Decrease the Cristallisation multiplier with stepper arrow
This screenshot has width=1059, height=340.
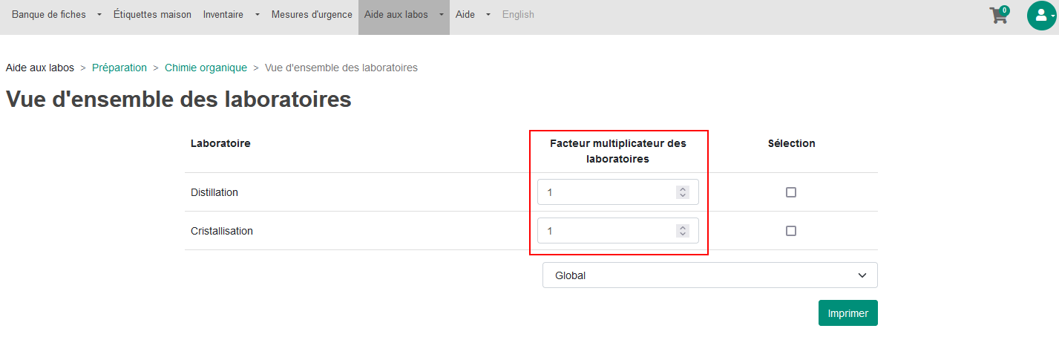click(x=683, y=234)
